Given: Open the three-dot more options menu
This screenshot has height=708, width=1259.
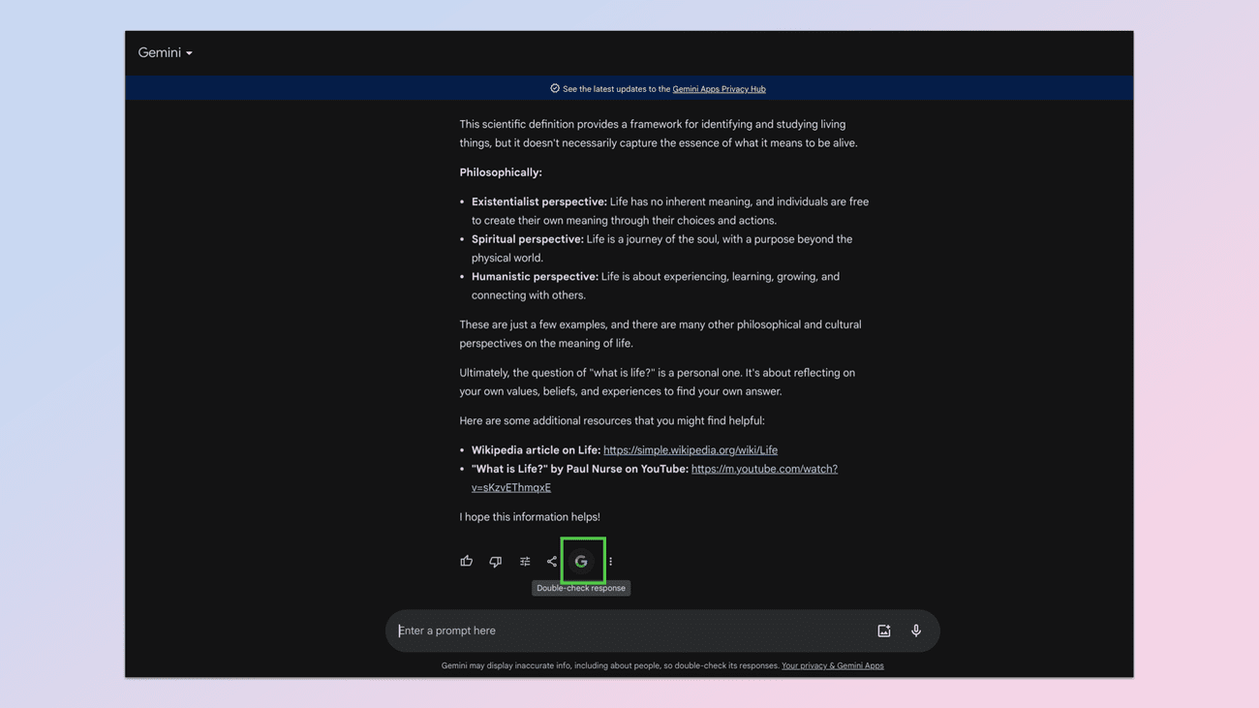Looking at the screenshot, I should click(609, 561).
